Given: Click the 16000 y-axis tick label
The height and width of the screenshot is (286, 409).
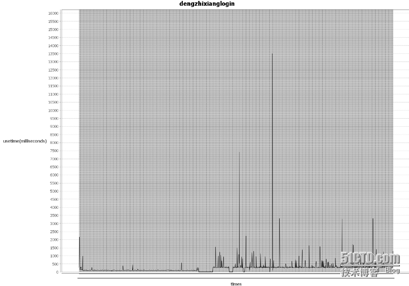Looking at the screenshot, I should [53, 13].
